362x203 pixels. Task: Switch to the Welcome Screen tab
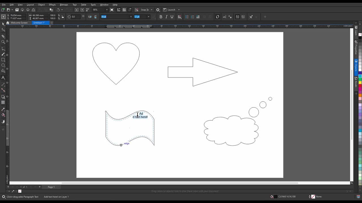(x=19, y=23)
